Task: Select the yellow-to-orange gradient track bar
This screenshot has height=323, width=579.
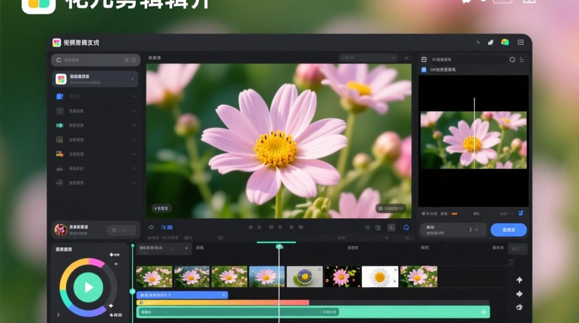Action: [x=223, y=303]
